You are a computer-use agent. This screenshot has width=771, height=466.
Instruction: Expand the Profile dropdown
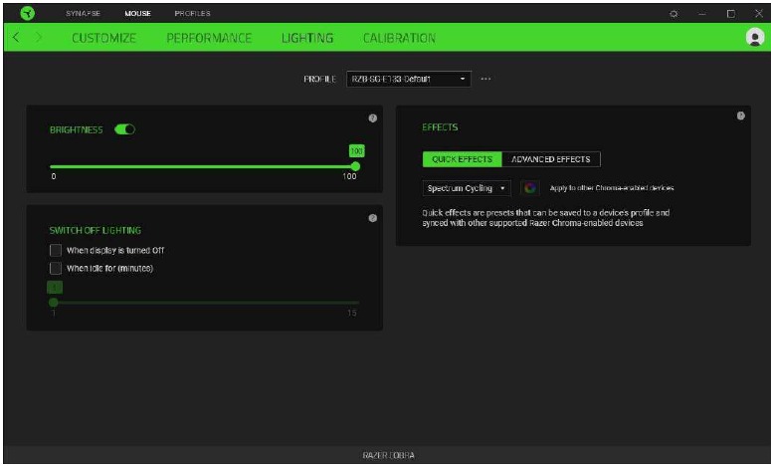coord(409,79)
